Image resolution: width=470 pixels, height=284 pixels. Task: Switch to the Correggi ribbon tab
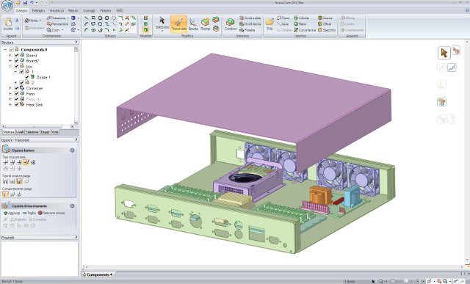point(89,10)
